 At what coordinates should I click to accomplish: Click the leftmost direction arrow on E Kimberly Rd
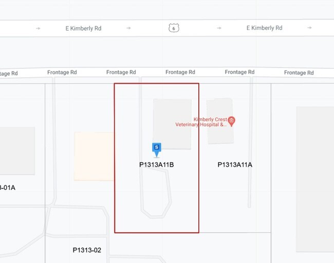[38, 28]
